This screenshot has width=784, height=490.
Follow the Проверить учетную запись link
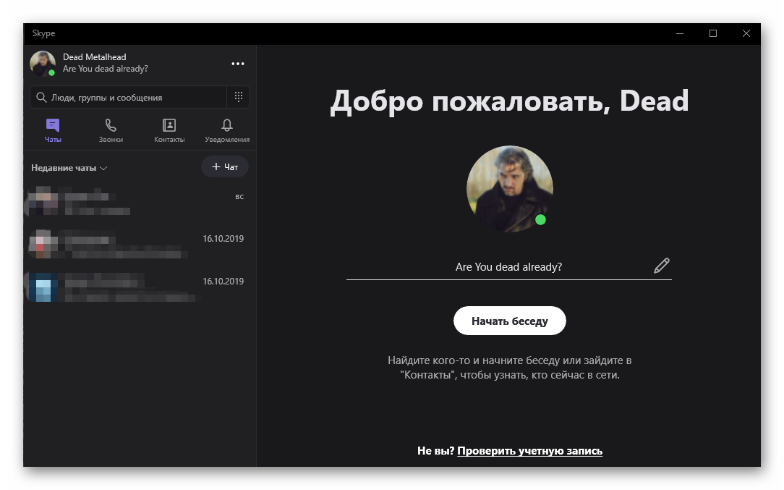coord(529,451)
